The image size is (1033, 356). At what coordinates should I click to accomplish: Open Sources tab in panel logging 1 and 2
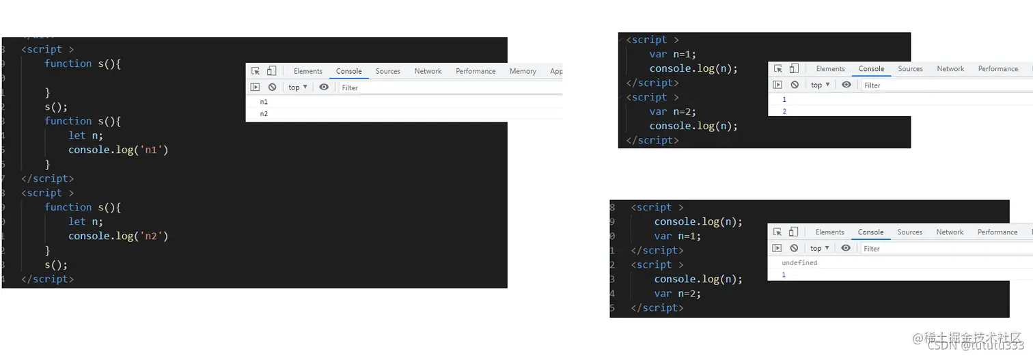911,68
